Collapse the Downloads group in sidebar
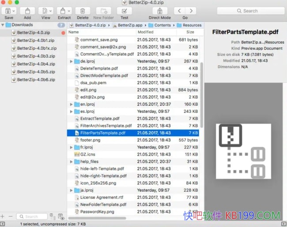Image resolution: width=287 pixels, height=227 pixels. [3, 25]
